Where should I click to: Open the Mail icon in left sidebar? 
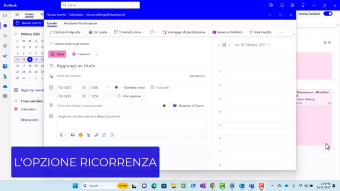[5, 15]
